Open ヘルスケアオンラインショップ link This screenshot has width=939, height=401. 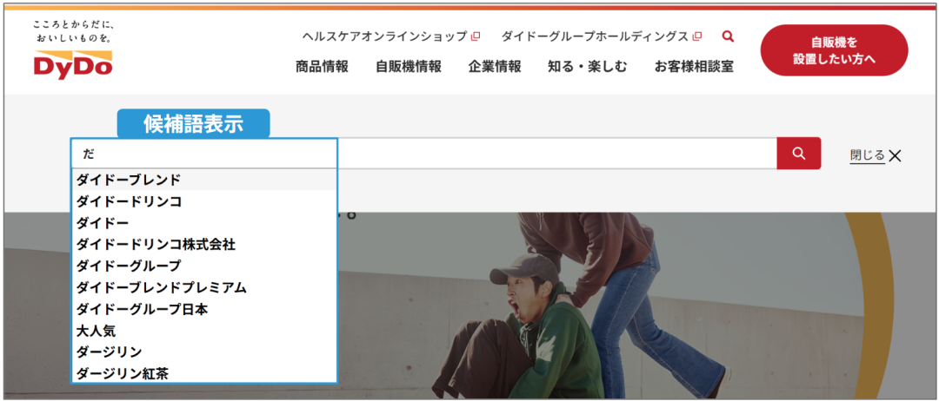(384, 36)
